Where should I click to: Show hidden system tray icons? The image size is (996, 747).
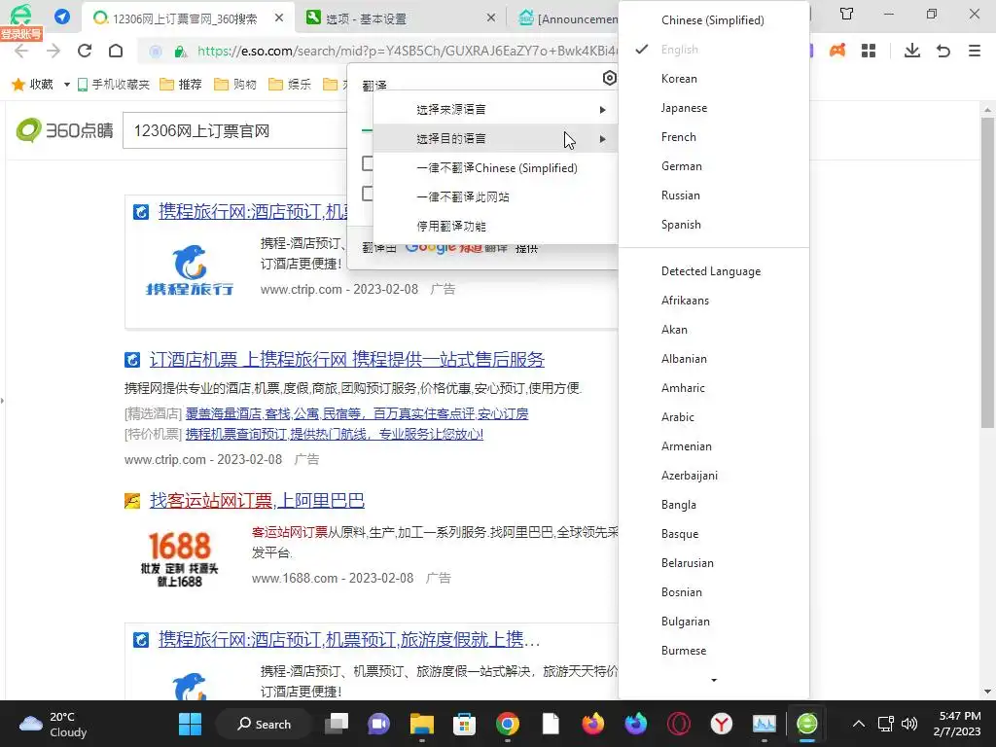pos(858,724)
